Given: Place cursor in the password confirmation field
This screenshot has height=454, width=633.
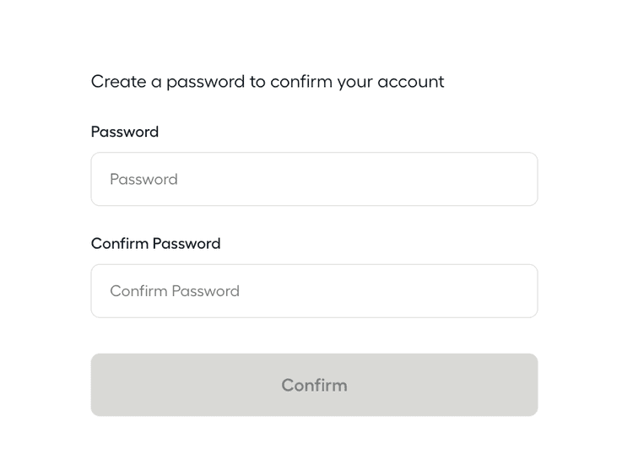Looking at the screenshot, I should [x=314, y=291].
